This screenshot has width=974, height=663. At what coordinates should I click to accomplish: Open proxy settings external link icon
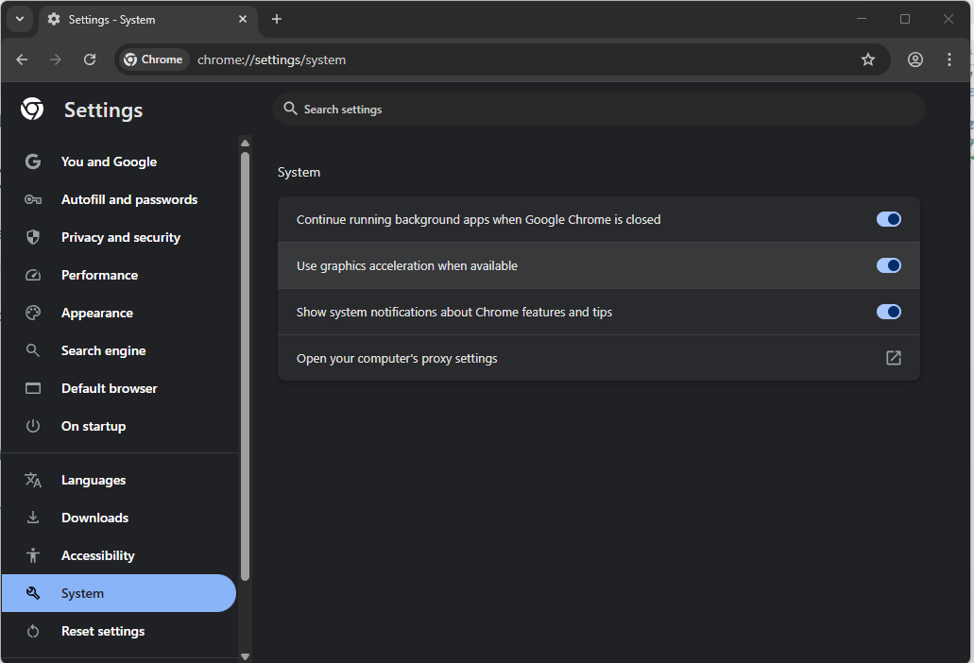click(893, 358)
